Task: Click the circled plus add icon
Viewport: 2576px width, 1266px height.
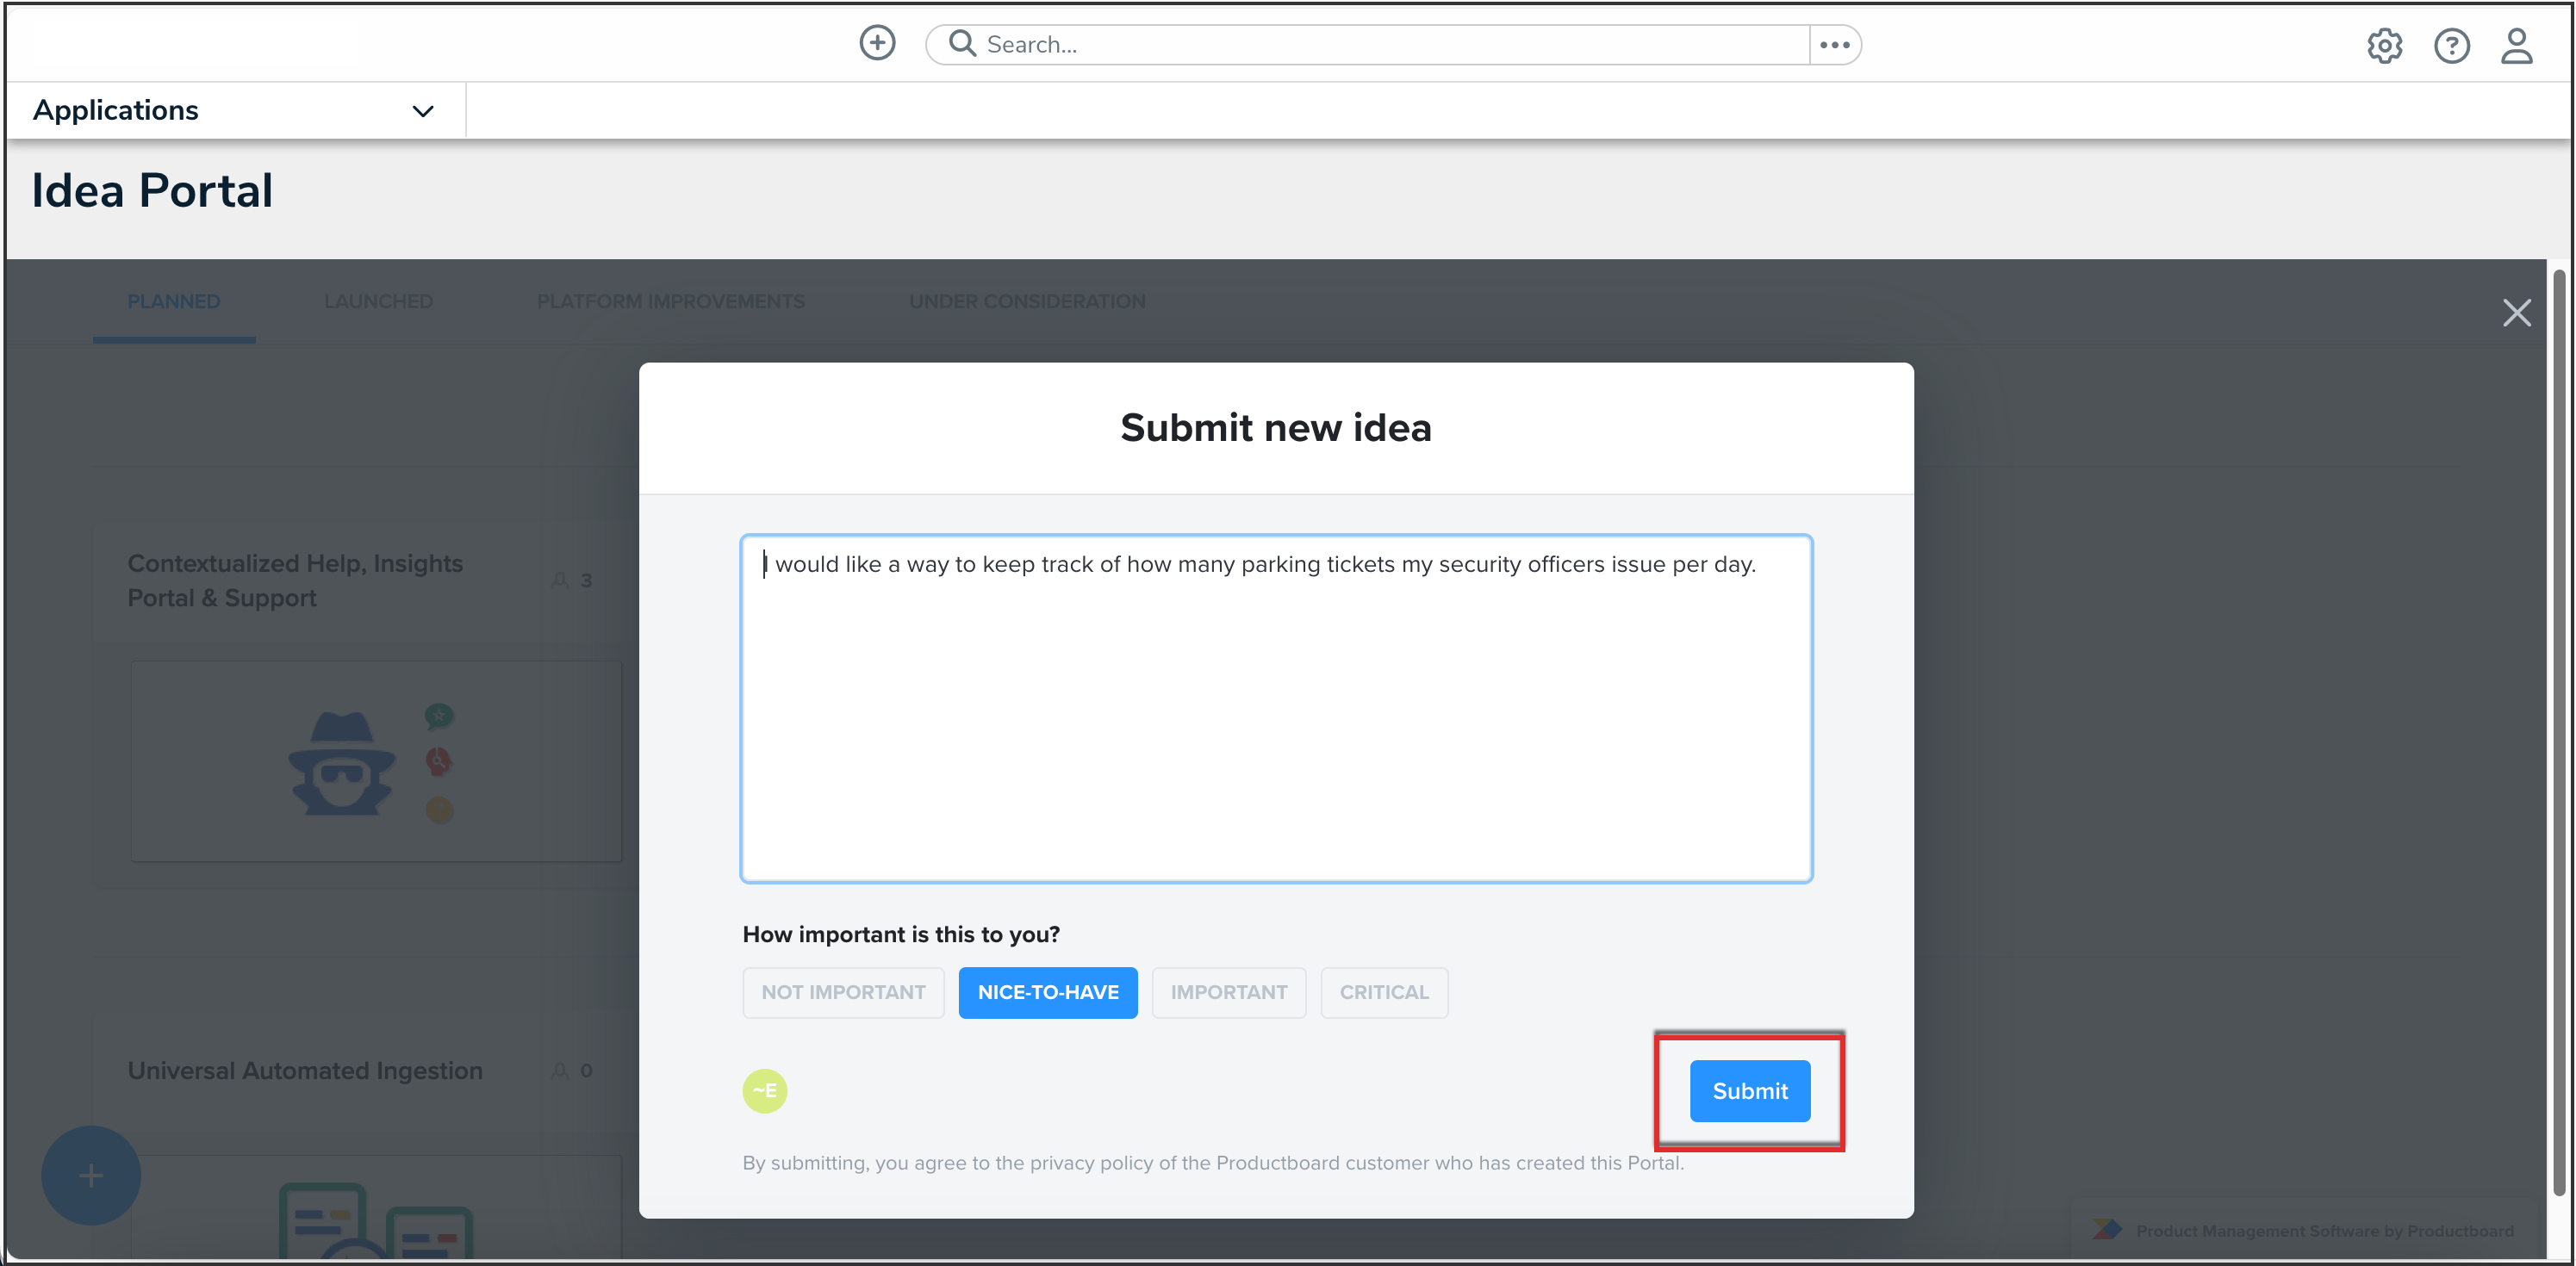Action: point(877,44)
